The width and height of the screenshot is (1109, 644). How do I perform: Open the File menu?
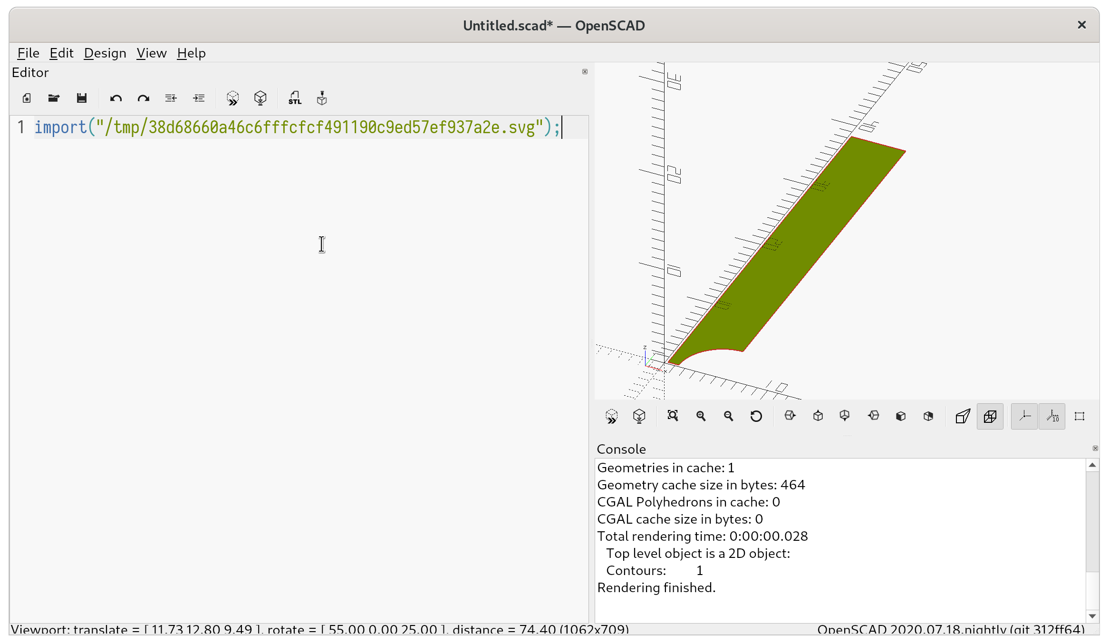[x=28, y=53]
